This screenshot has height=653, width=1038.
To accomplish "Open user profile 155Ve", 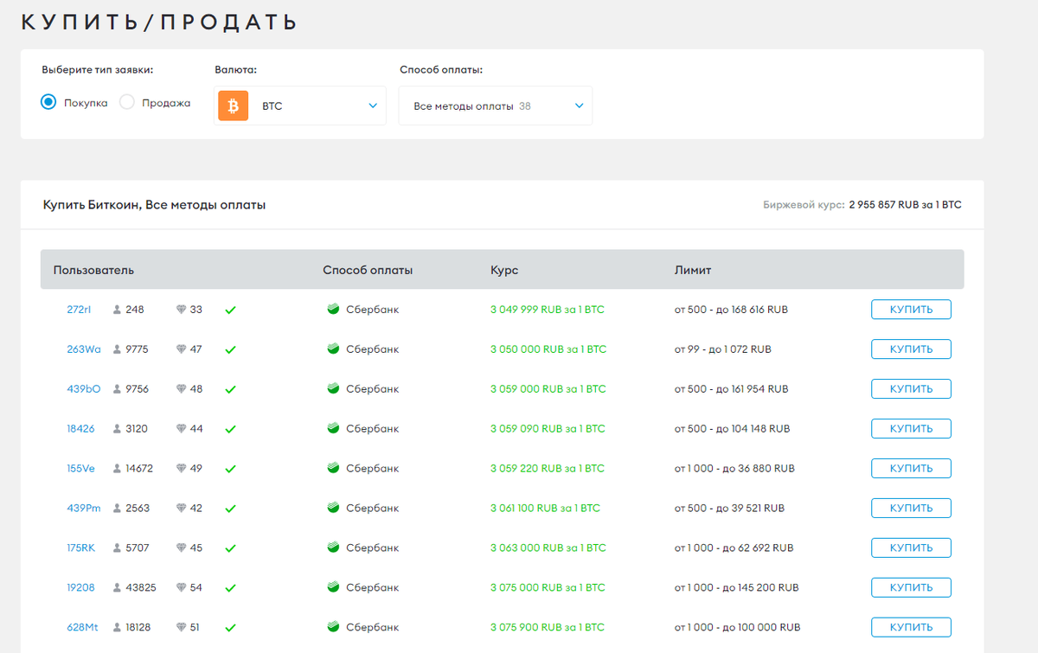I will pos(80,469).
